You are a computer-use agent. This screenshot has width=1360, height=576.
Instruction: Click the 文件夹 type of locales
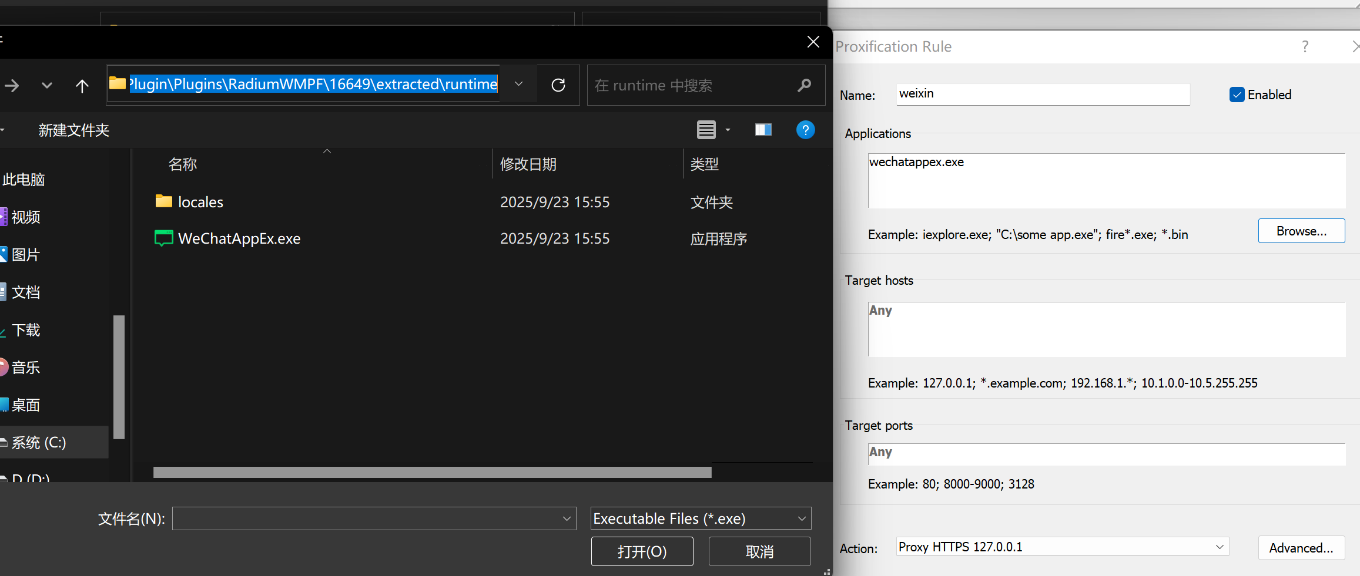pos(711,203)
